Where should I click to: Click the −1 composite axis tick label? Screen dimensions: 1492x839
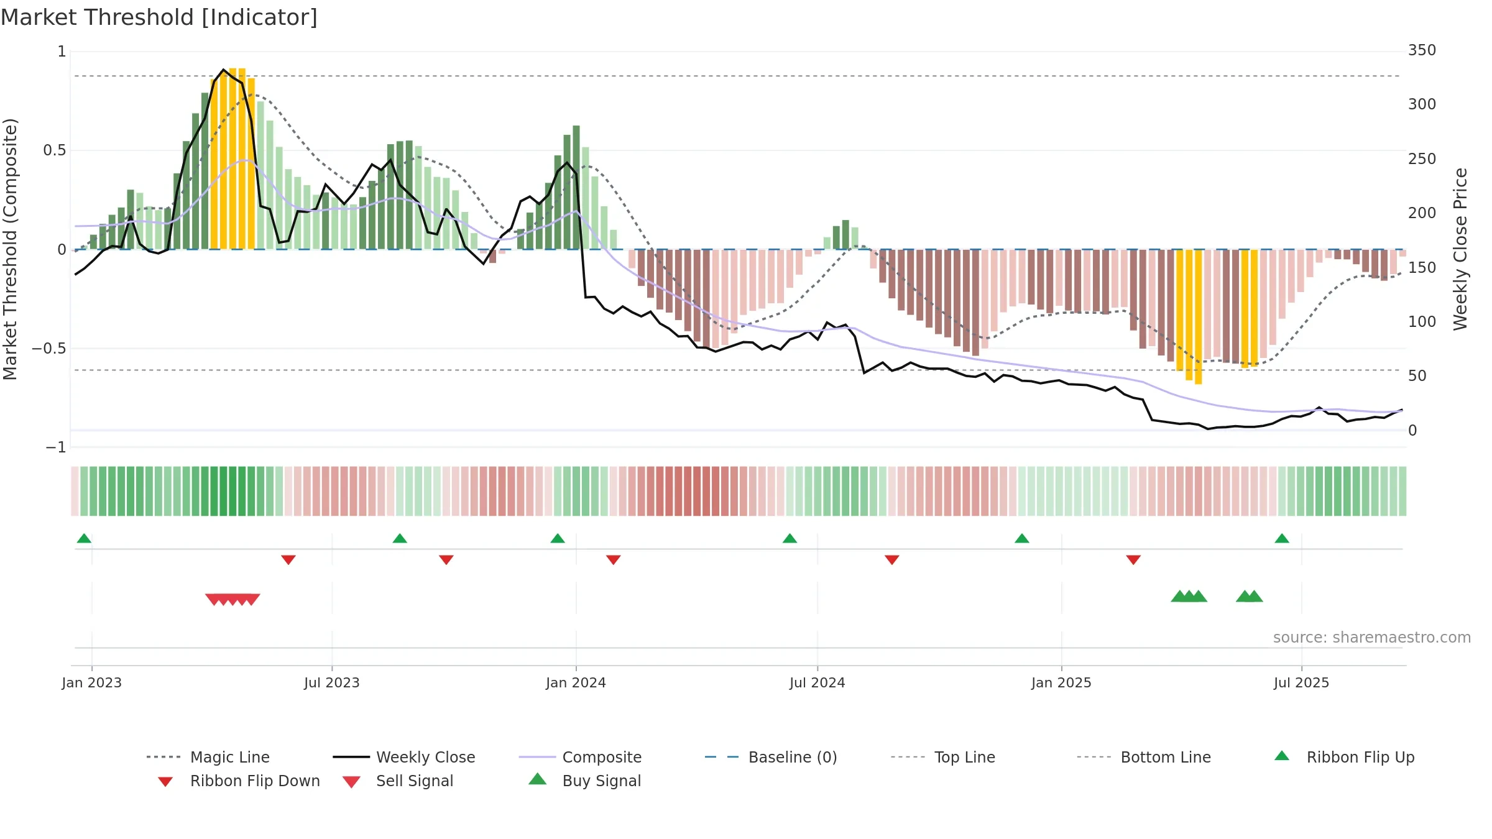click(56, 447)
